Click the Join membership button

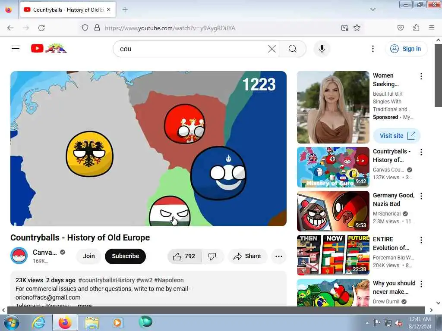[89, 256]
